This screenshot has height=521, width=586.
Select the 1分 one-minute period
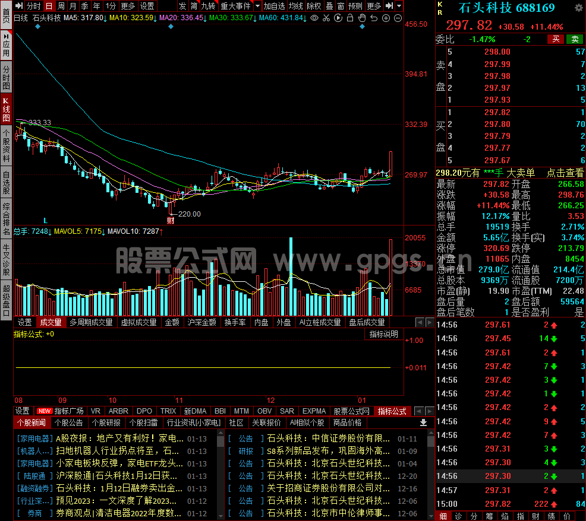(111, 6)
